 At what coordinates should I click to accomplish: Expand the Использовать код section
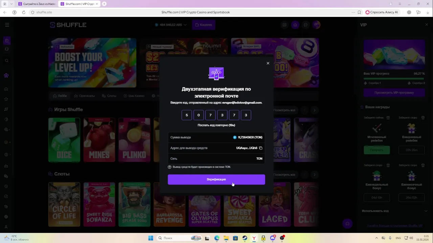pos(394,211)
